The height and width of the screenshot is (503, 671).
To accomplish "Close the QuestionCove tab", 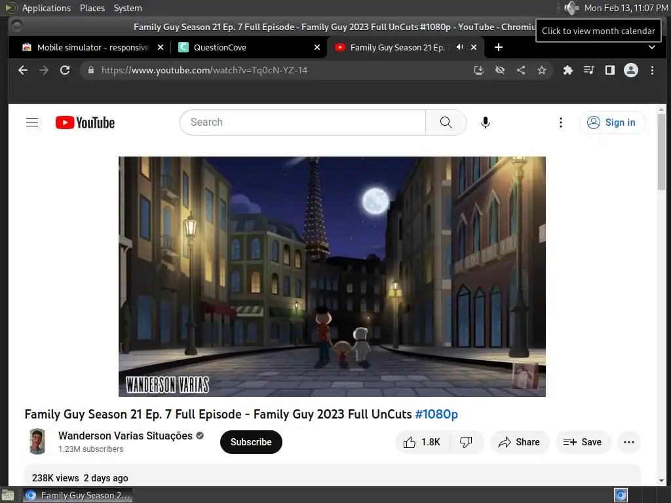I will 317,47.
